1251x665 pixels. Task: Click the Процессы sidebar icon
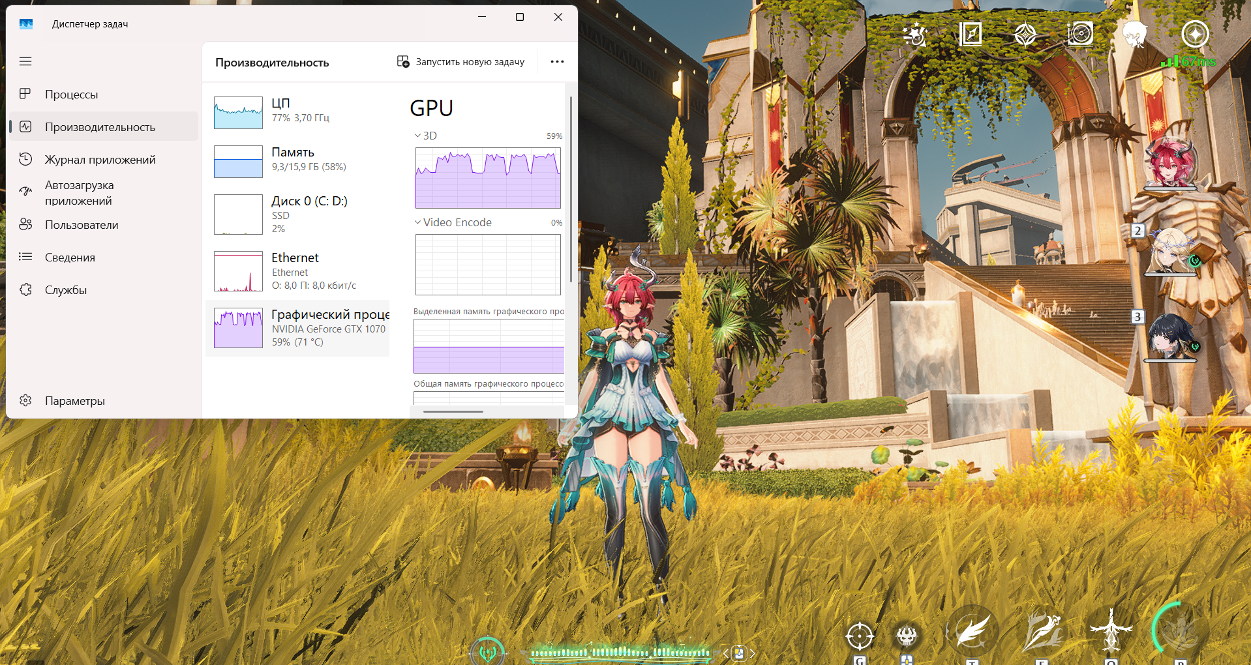coord(25,94)
